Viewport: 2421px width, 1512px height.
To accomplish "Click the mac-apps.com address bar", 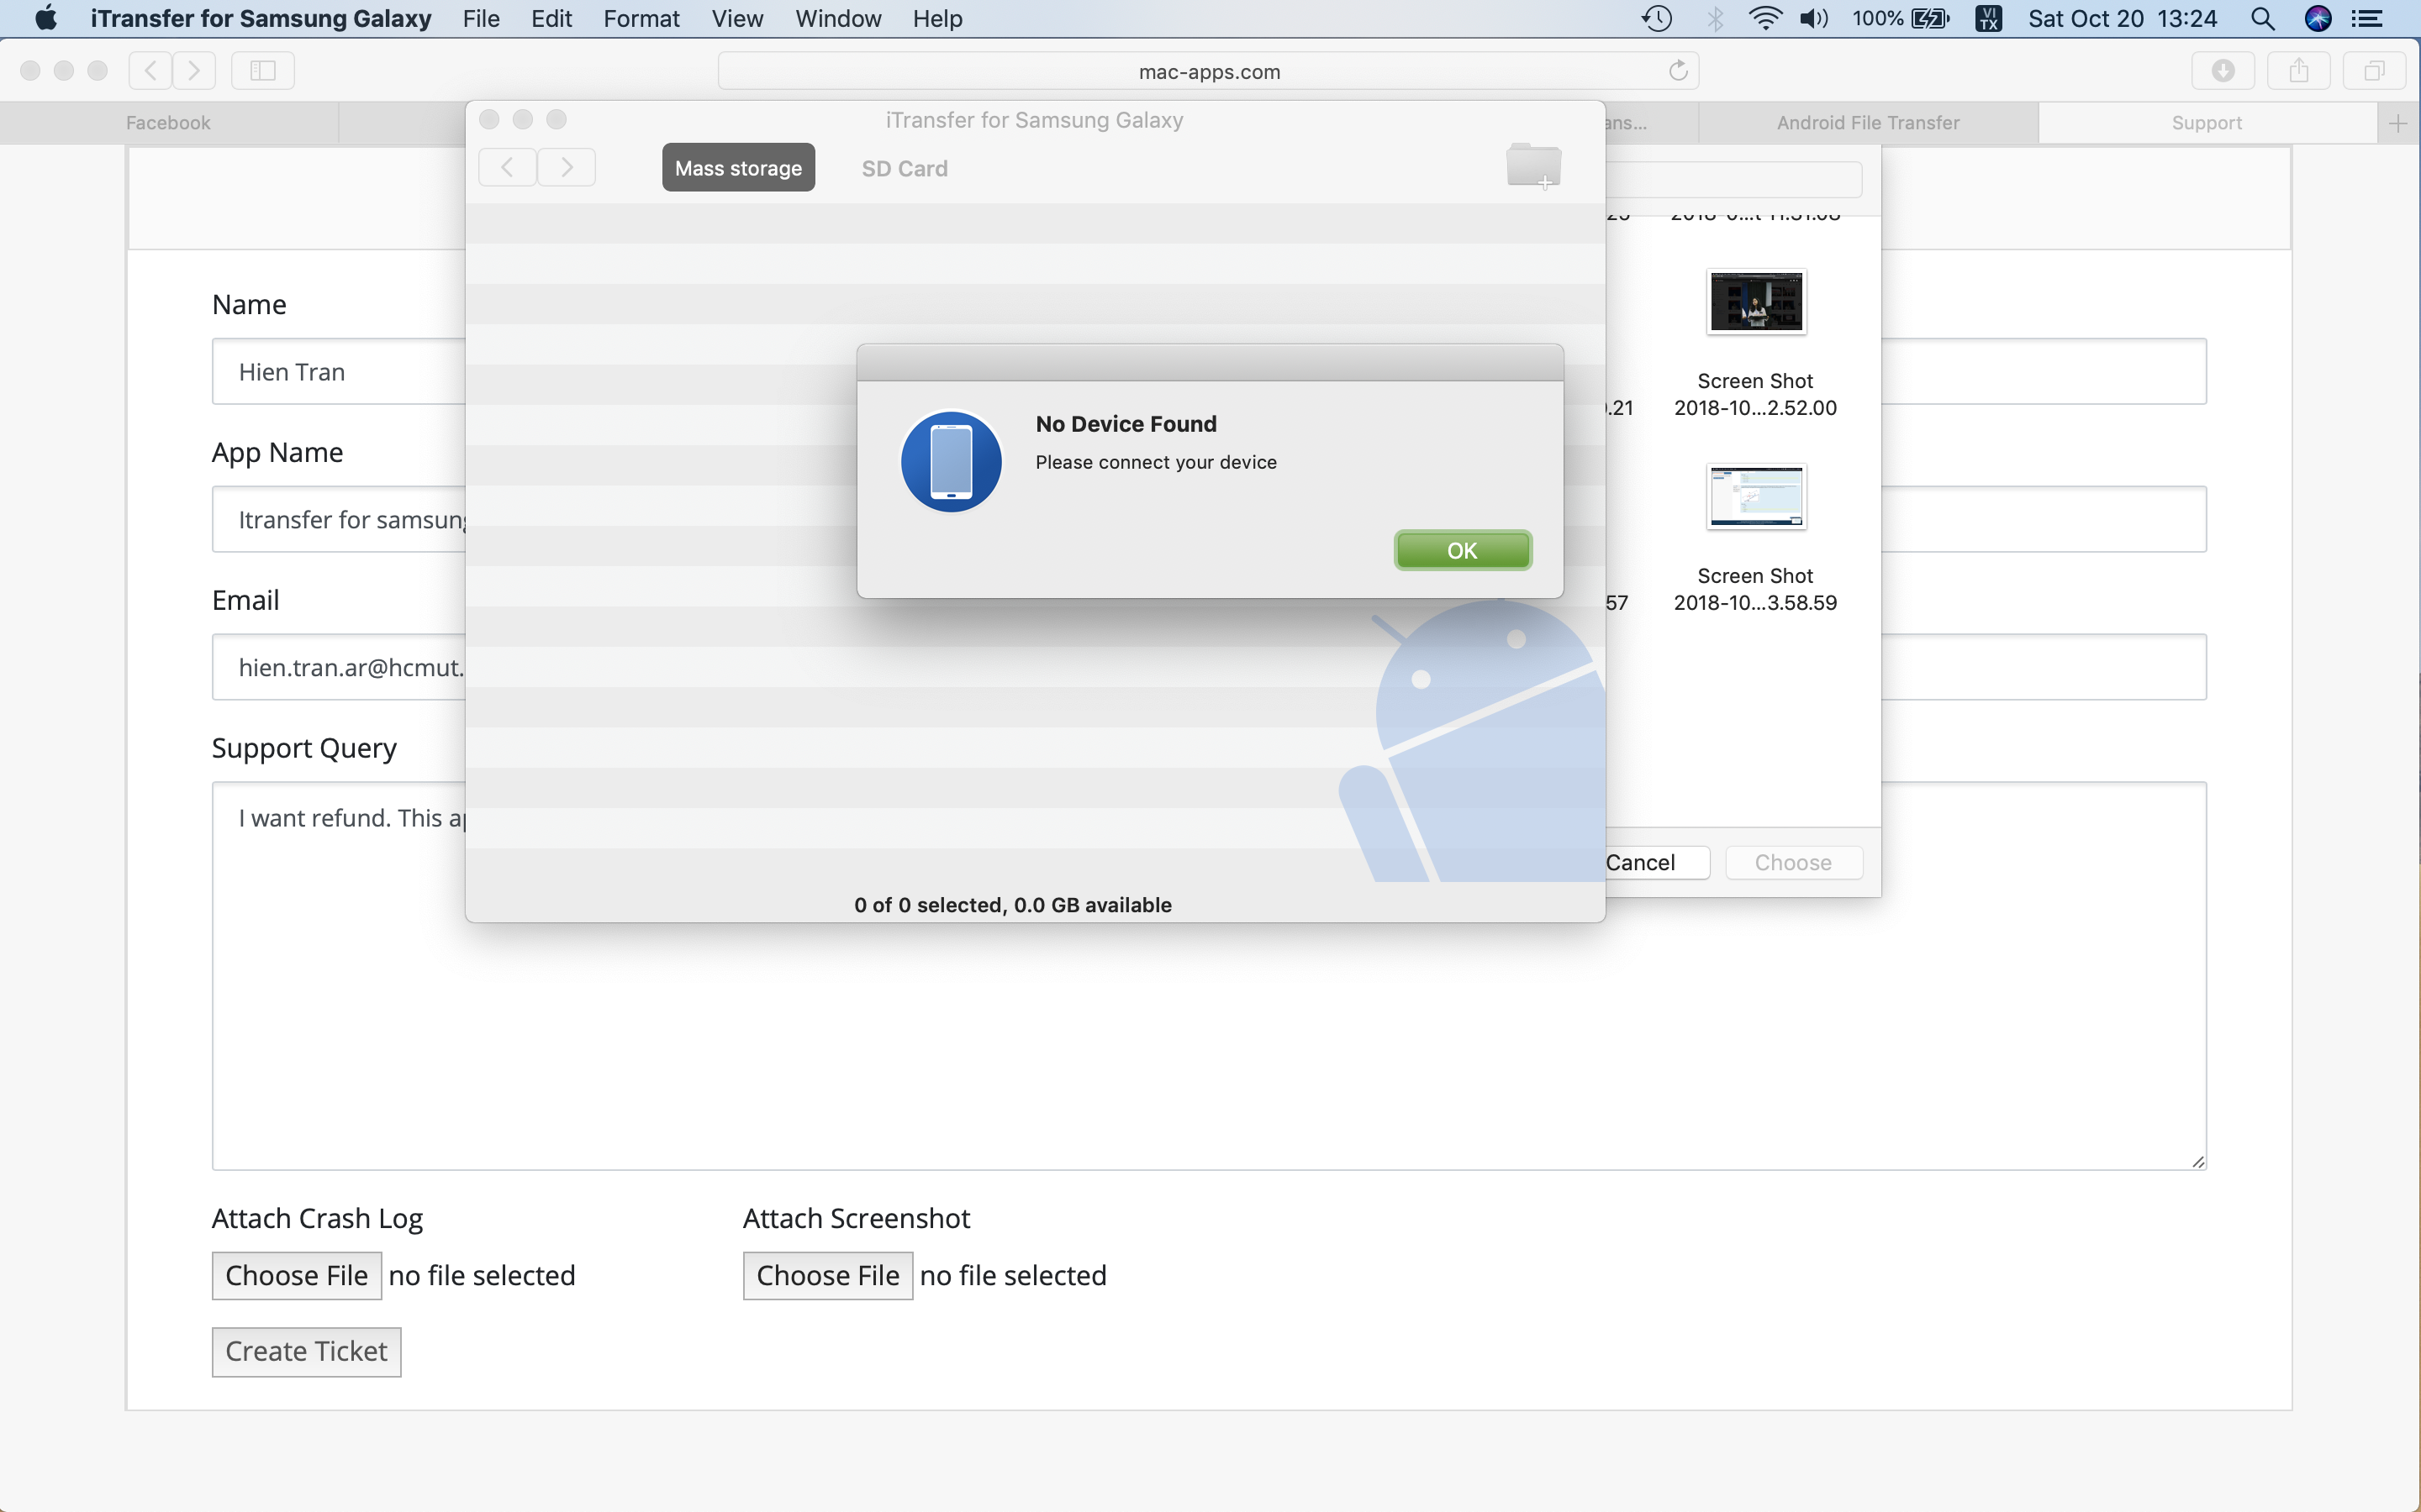I will (x=1209, y=71).
